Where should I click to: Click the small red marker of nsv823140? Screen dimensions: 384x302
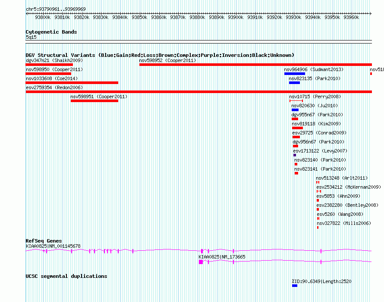click(x=296, y=164)
